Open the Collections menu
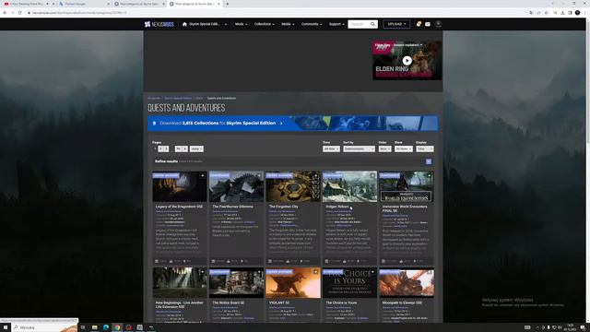 tap(265, 24)
